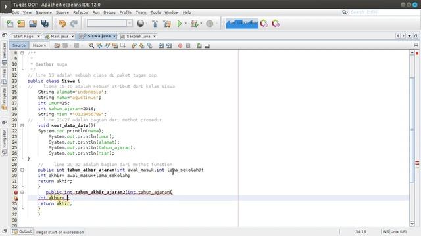The height and width of the screenshot is (236, 421).
Task: Open the dropdown arrow next to Debug Project
Action: tap(201, 24)
